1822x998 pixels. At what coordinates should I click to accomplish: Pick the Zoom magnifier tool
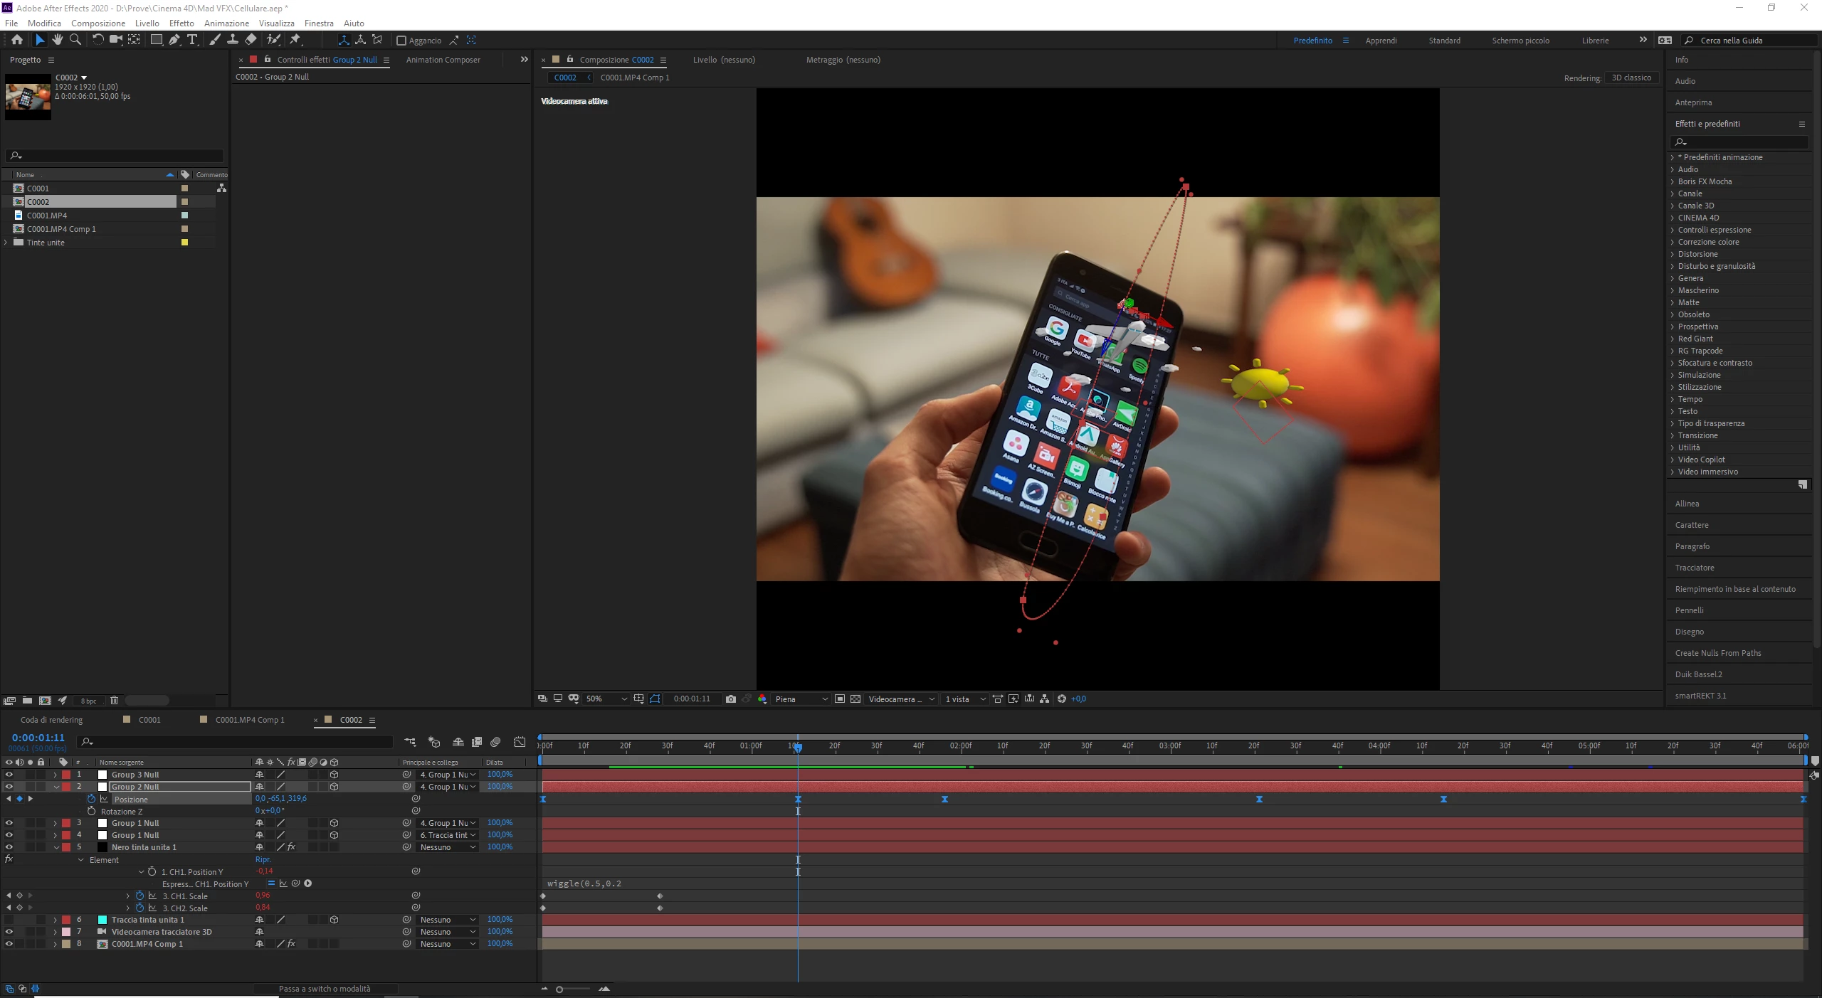[x=75, y=40]
